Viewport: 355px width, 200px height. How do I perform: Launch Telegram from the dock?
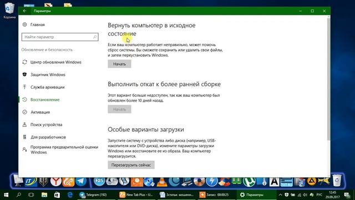point(81,182)
